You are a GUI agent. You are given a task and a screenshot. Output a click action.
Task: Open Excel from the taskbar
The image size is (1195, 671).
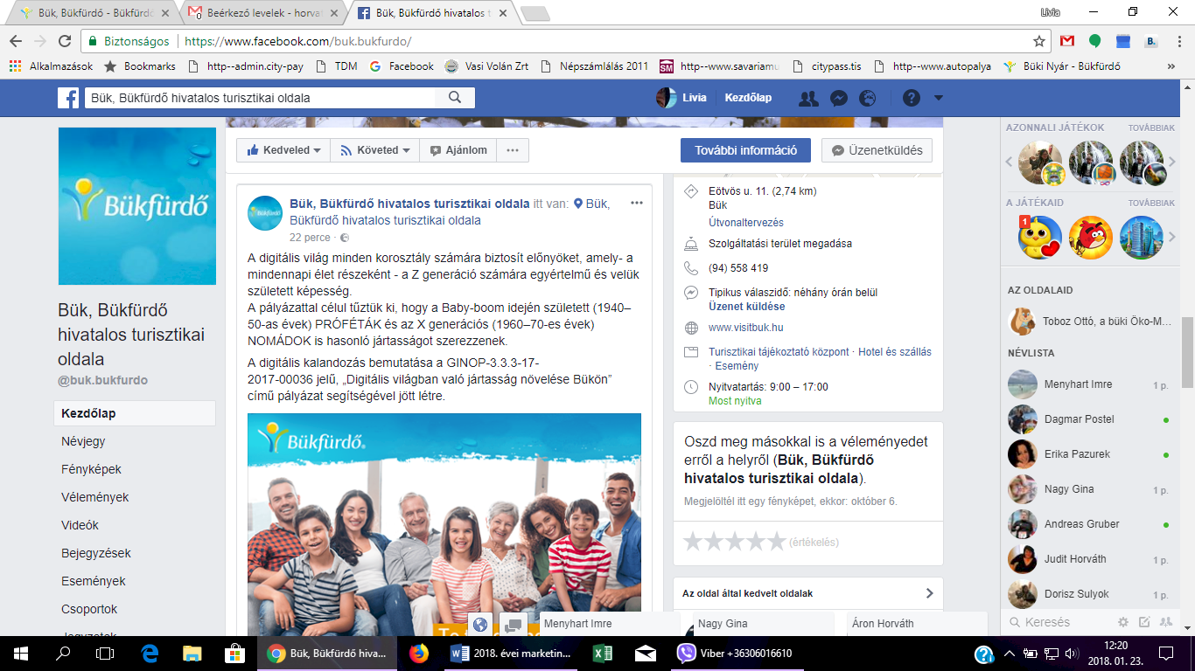click(x=602, y=653)
